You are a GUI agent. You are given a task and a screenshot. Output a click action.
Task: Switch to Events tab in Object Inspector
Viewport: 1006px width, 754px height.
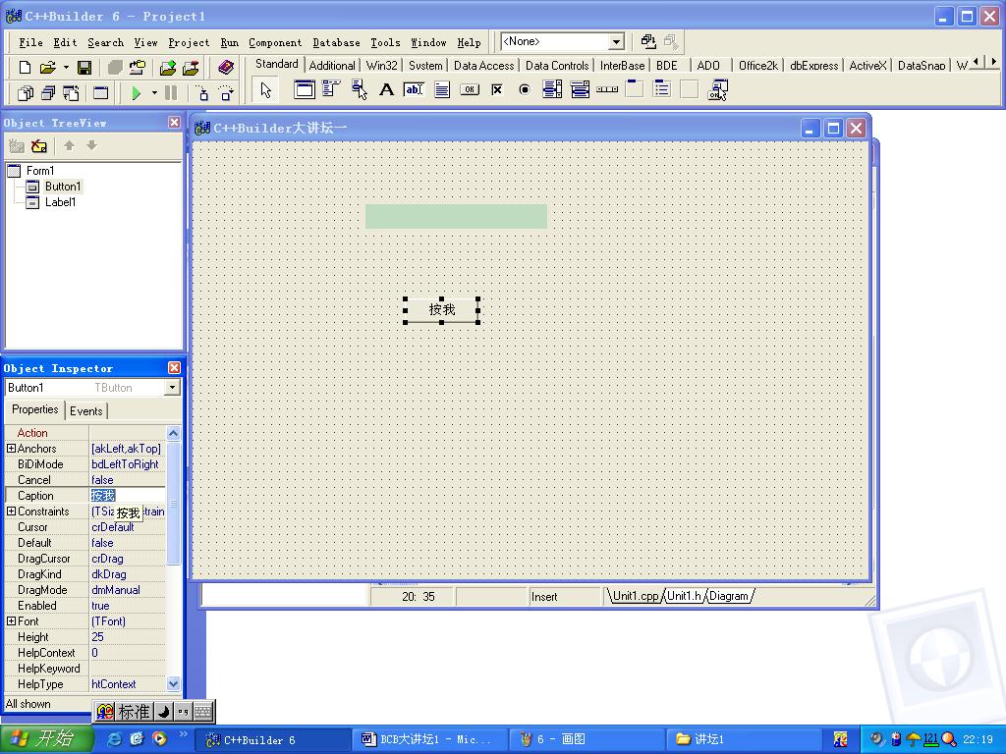coord(86,411)
